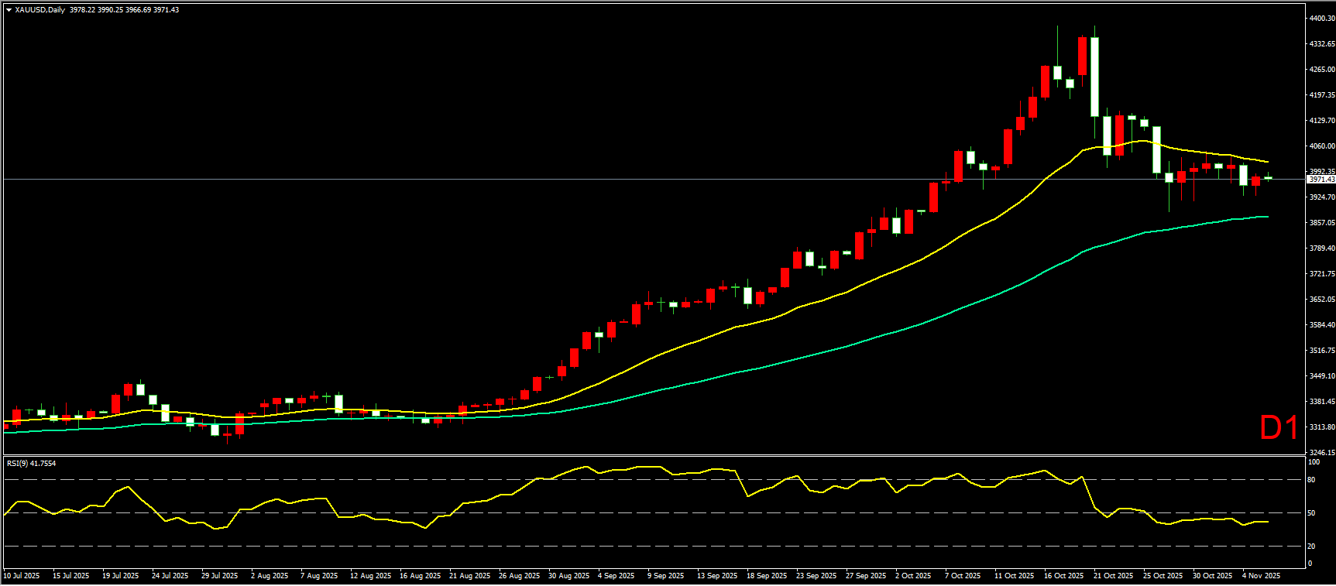The height and width of the screenshot is (586, 1336).
Task: Click the red D1 timeframe label
Action: (1278, 428)
